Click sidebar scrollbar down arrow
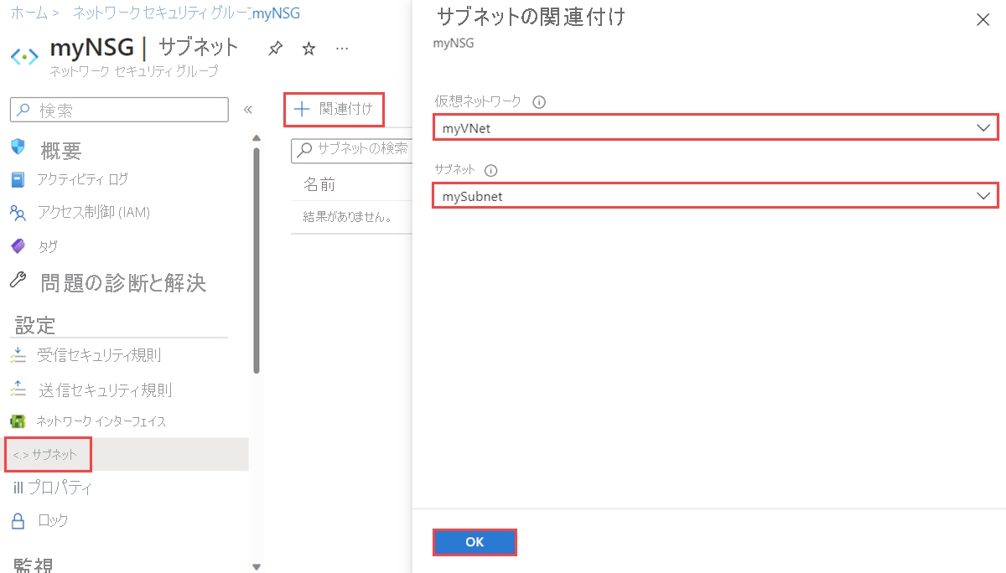 point(256,567)
